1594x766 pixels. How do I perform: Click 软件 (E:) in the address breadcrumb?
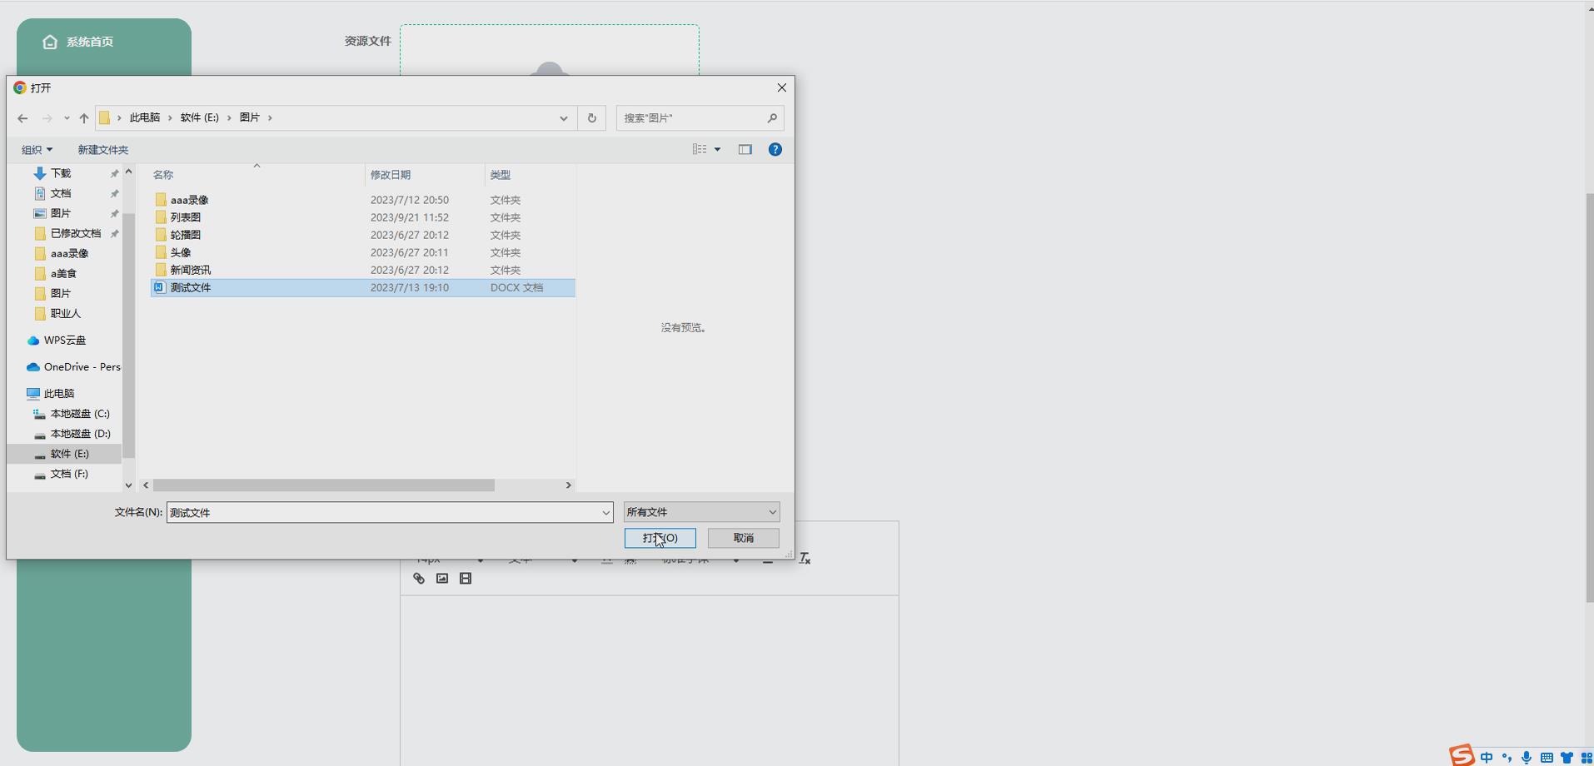pyautogui.click(x=199, y=118)
